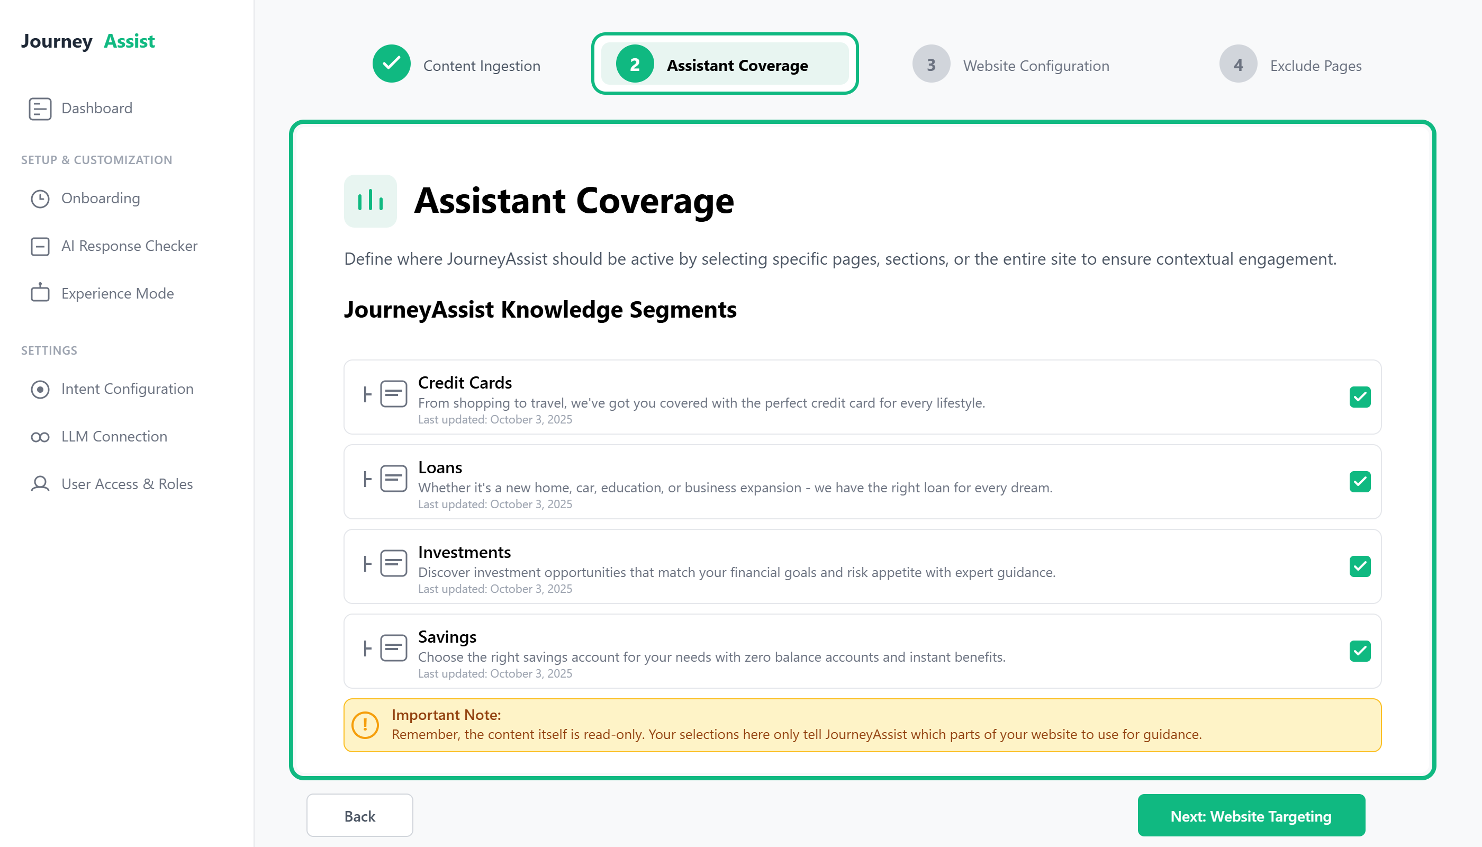Click the Investments segment title
The image size is (1482, 847).
464,552
